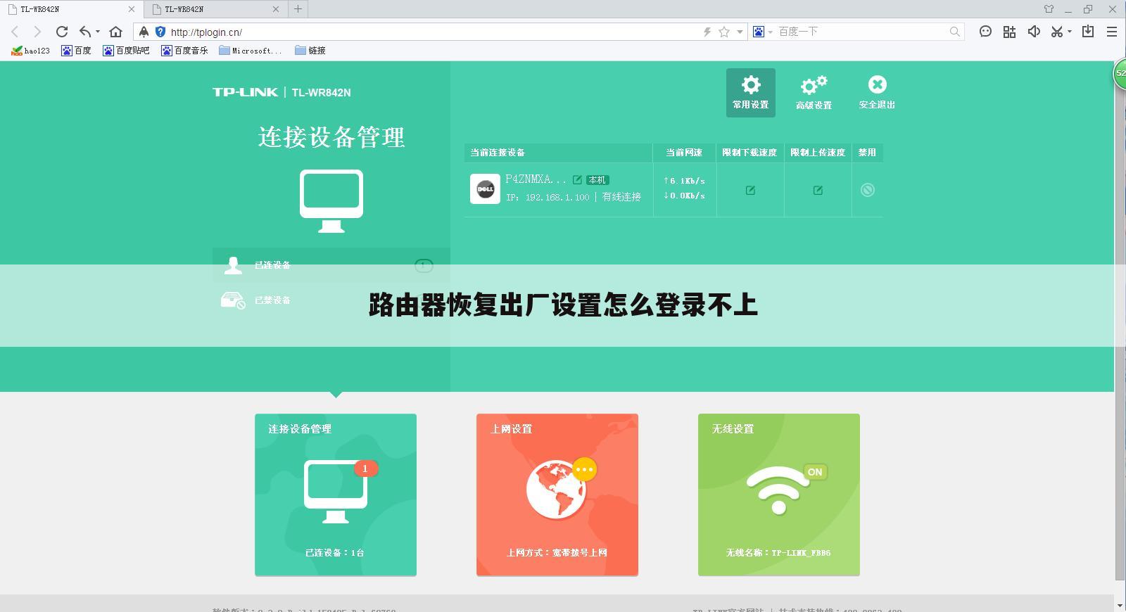Open the 百度 bookmark
The height and width of the screenshot is (612, 1126).
pyautogui.click(x=76, y=51)
